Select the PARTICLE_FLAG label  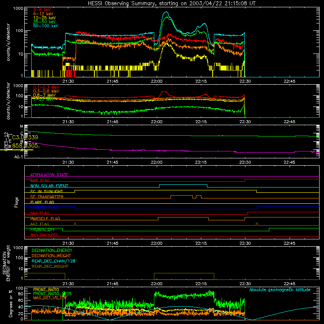click(x=45, y=219)
